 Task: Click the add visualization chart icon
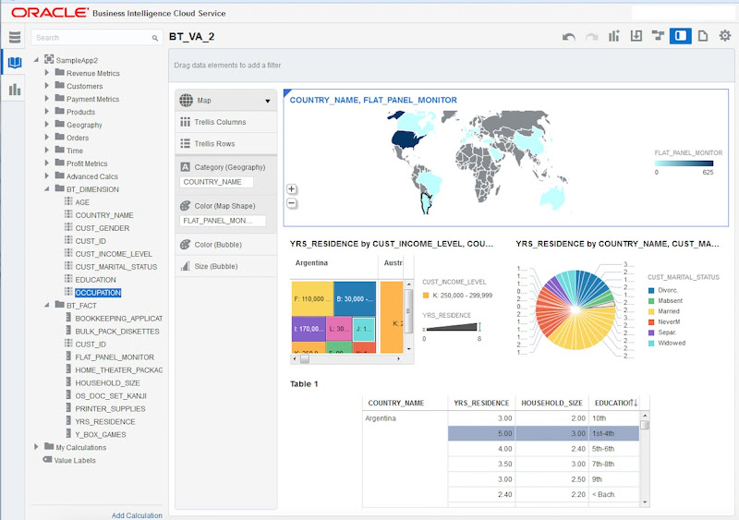[613, 36]
